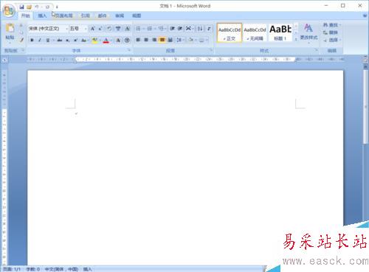This screenshot has width=369, height=272.
Task: Click the Multilevel list icon
Action: tap(161, 29)
